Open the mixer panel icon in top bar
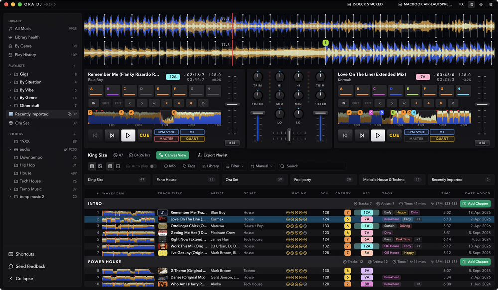This screenshot has height=290, width=498. pyautogui.click(x=471, y=5)
